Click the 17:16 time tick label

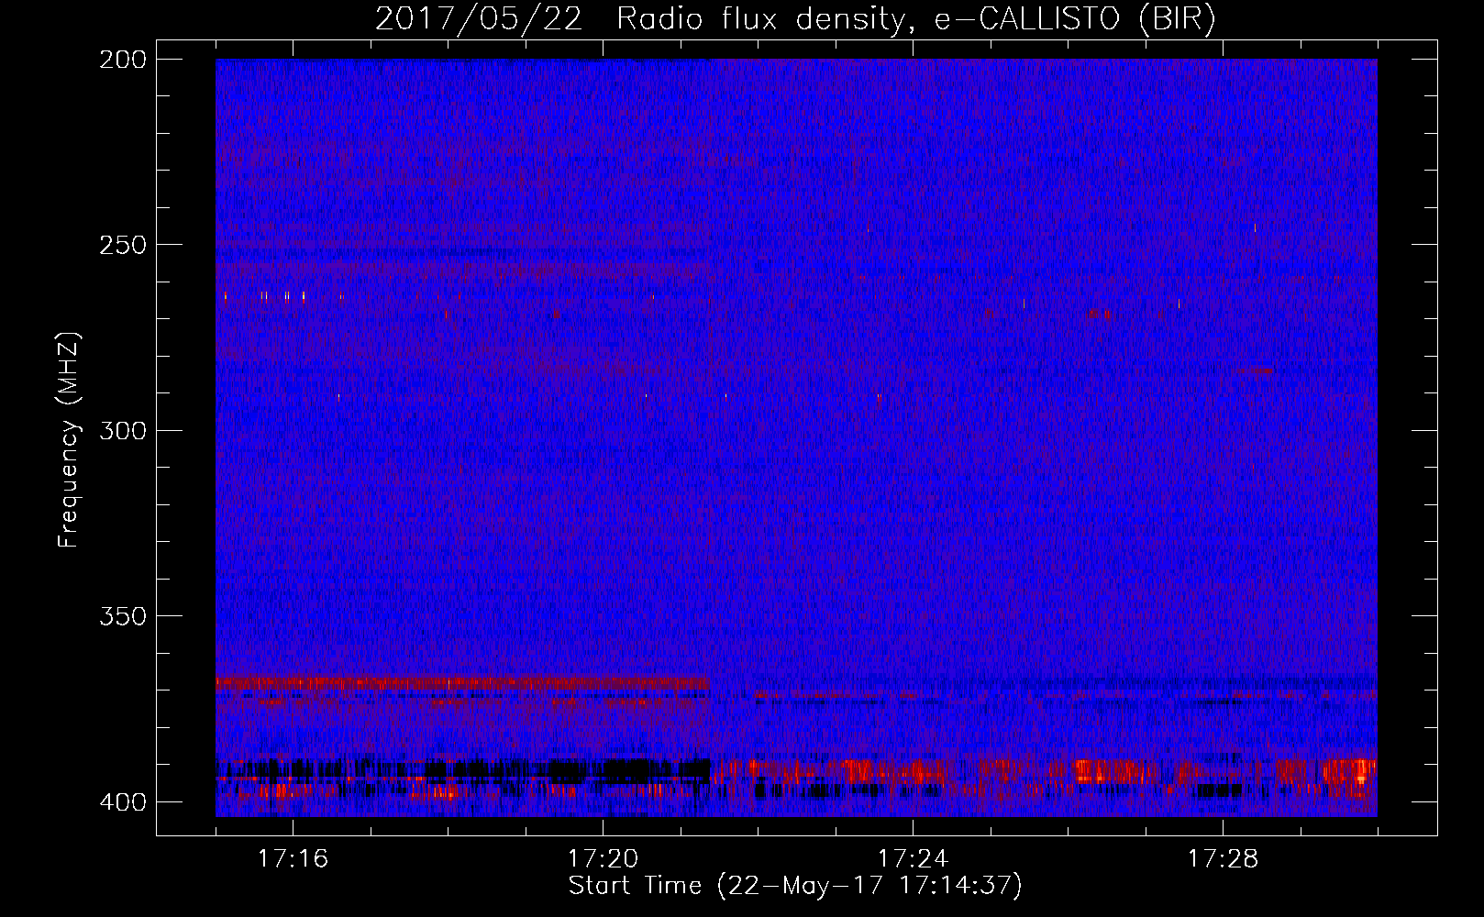[x=293, y=859]
